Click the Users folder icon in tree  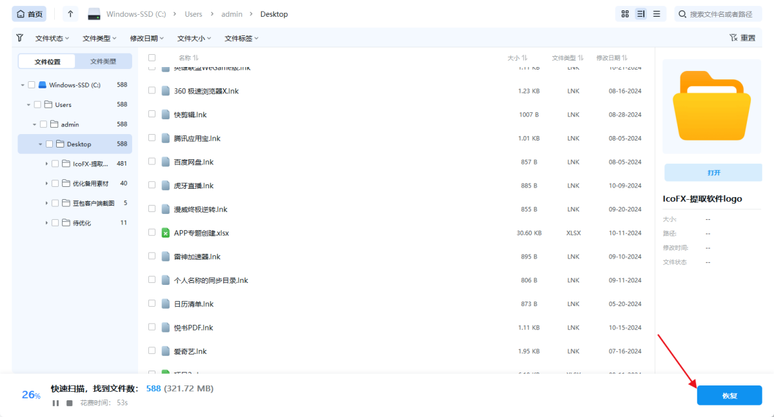48,104
